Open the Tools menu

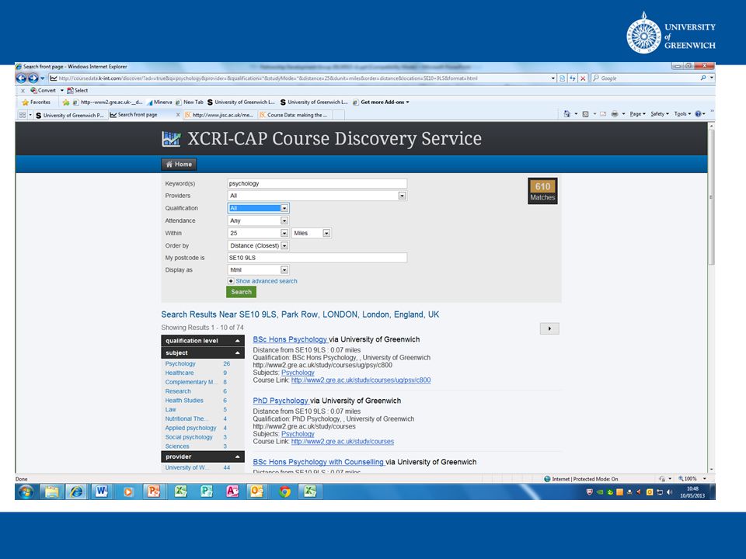682,114
